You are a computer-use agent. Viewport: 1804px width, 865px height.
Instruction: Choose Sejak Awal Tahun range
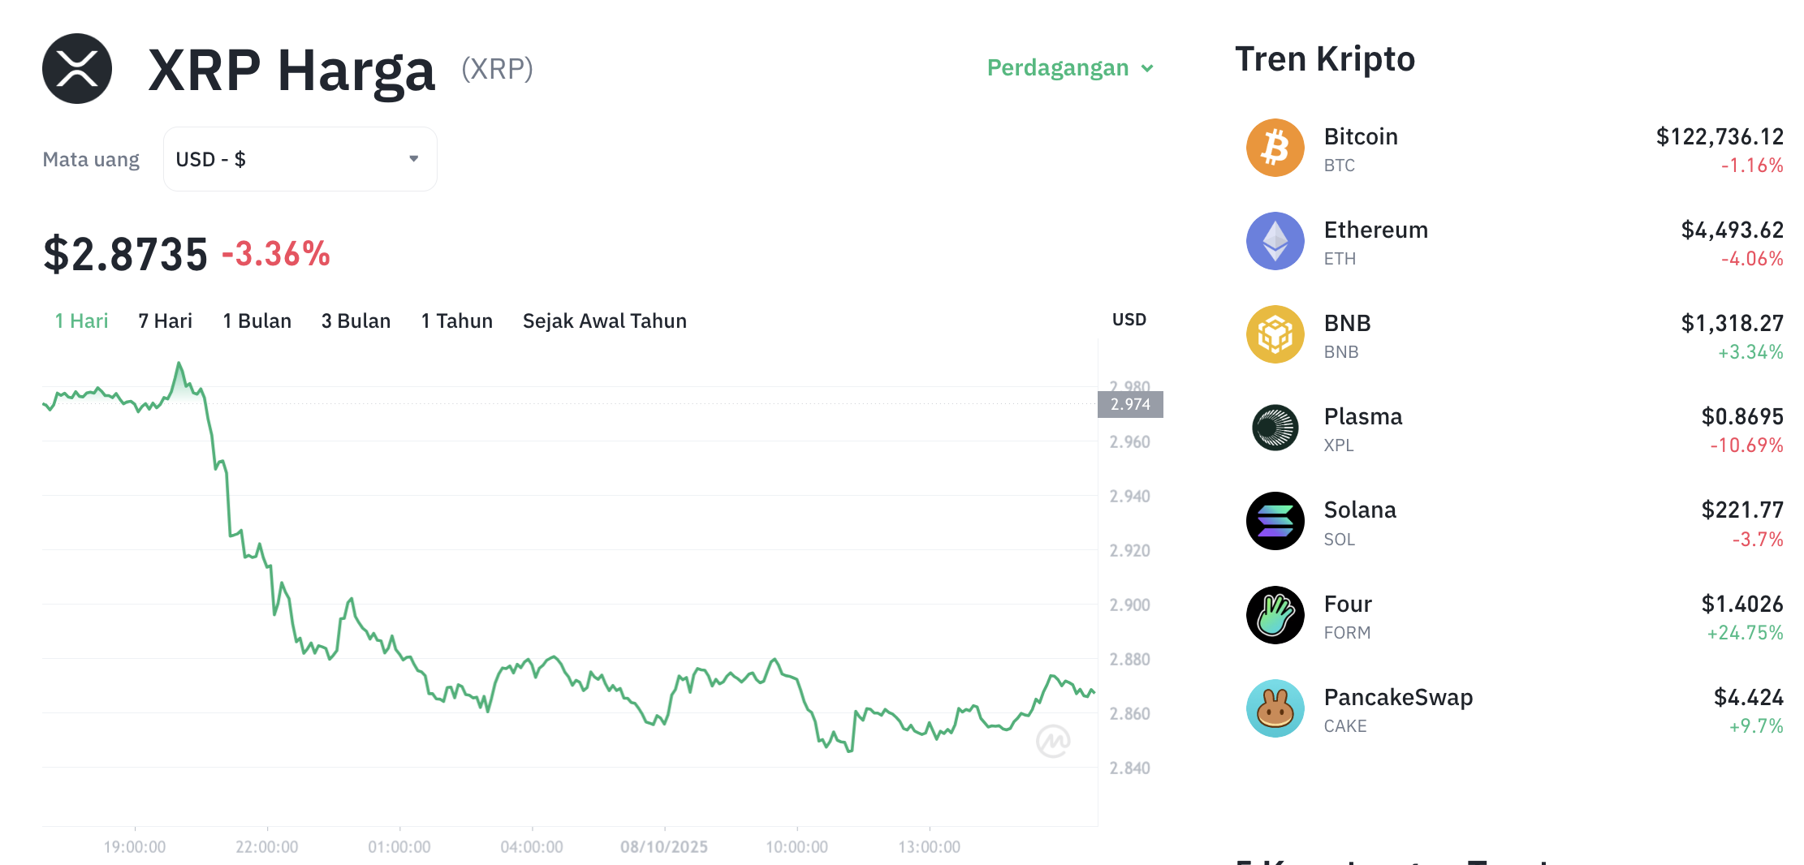604,321
